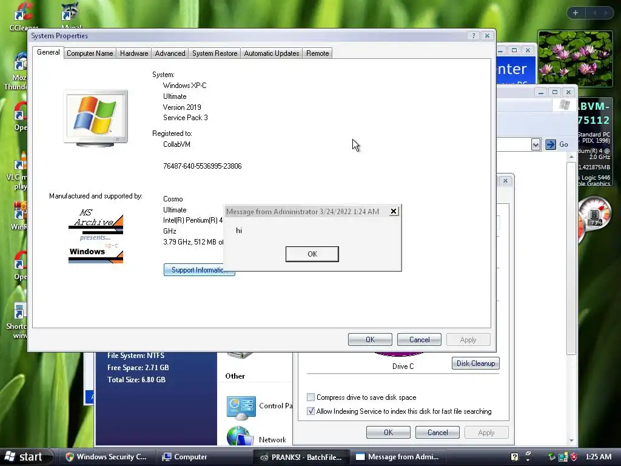Viewport: 621px width, 466px height.
Task: Close the hi message box with X
Action: pyautogui.click(x=393, y=211)
